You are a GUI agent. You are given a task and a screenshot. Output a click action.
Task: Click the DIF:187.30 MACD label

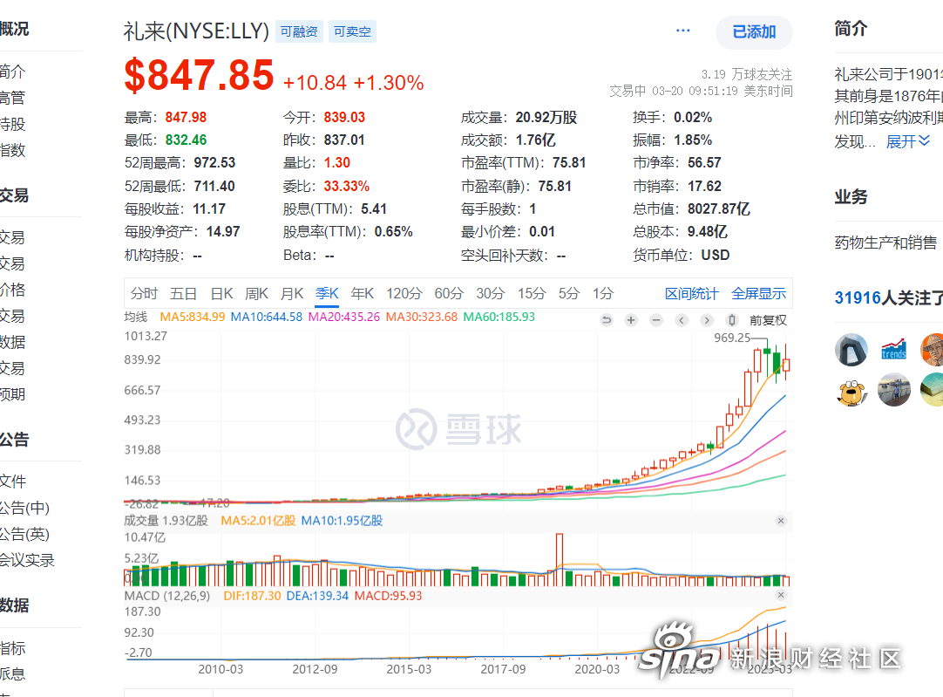(x=252, y=596)
